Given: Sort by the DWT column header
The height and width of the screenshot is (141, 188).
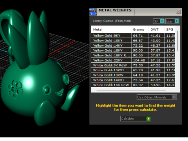Looking at the screenshot, I should click(156, 29).
